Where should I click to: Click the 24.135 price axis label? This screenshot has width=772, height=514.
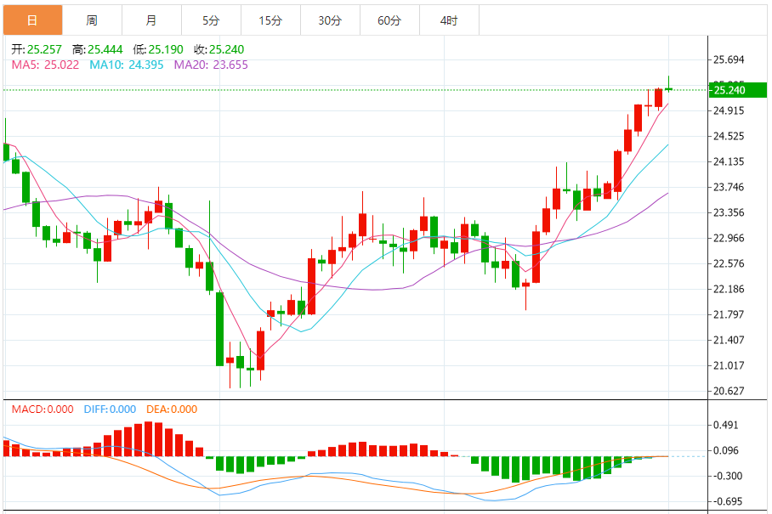[x=729, y=161]
